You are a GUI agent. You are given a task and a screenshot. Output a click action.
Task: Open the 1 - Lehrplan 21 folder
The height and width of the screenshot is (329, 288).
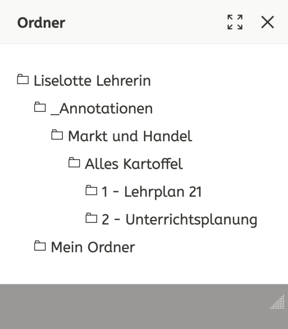(152, 192)
